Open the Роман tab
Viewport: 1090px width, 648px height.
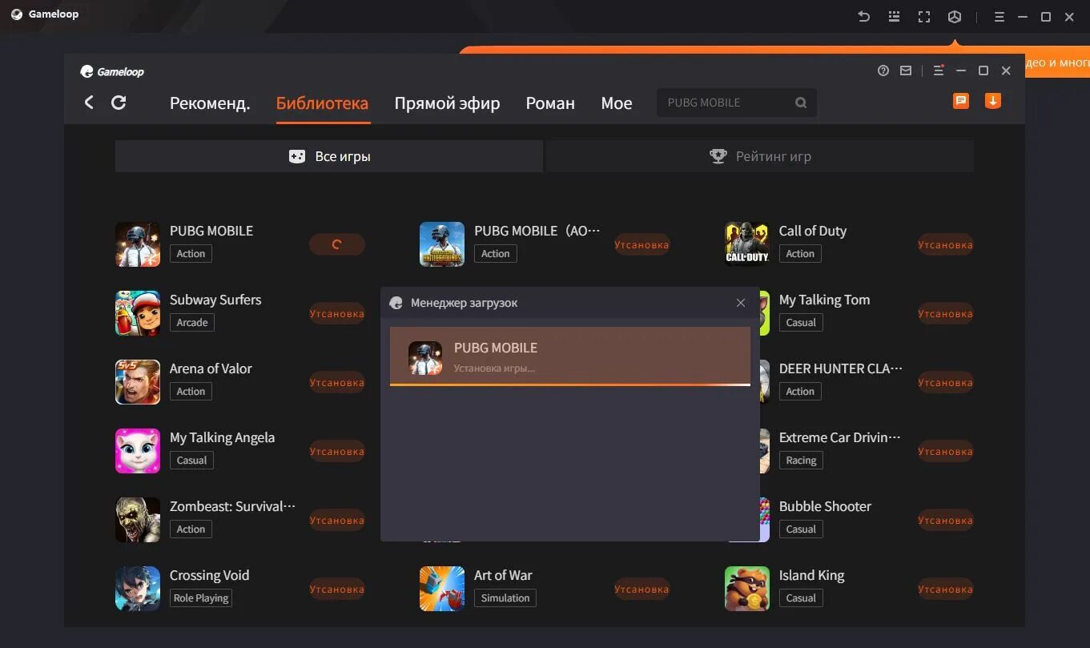coord(550,103)
